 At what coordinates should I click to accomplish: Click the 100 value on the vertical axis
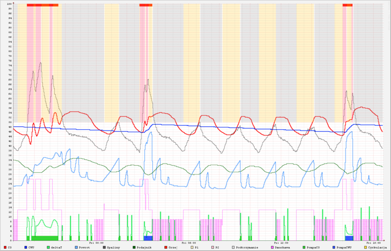(x=9, y=4)
